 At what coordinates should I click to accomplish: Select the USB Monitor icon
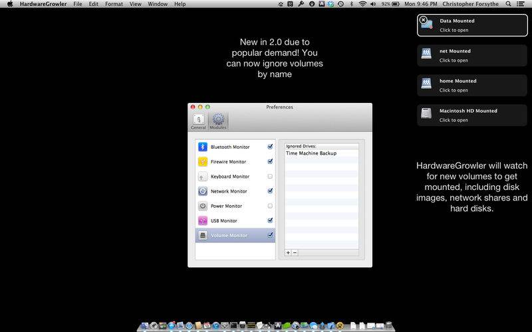coord(203,220)
